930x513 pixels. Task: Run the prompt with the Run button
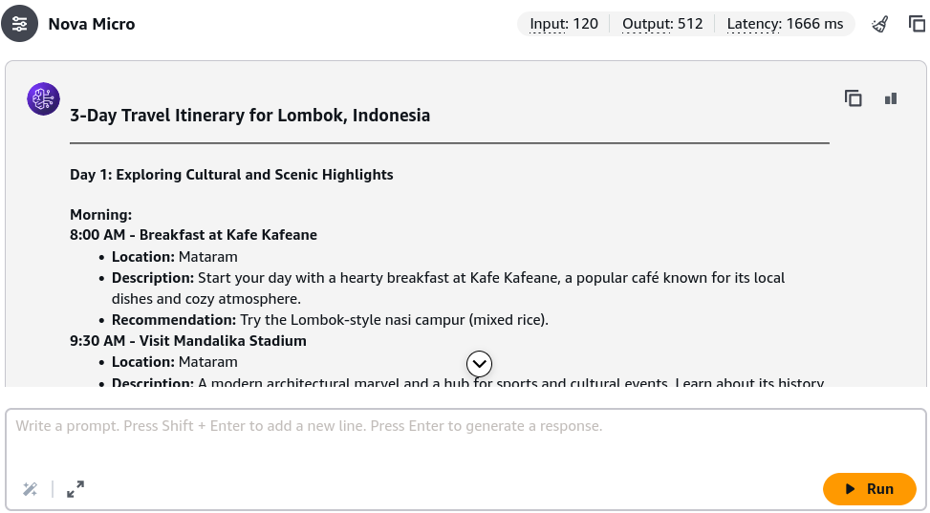click(870, 489)
